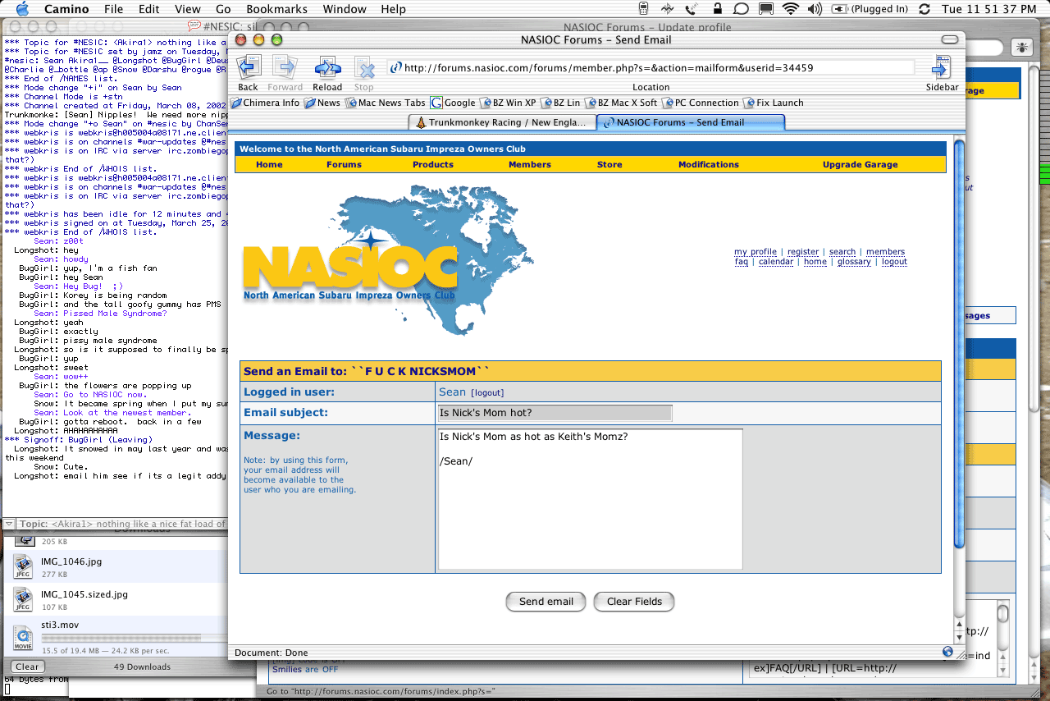Click the security icon in status bar
The image size is (1050, 701).
click(x=948, y=652)
